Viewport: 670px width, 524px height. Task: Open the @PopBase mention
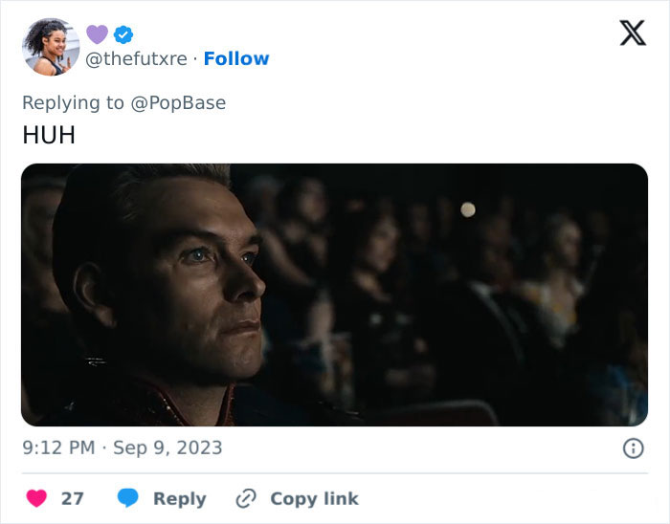178,102
